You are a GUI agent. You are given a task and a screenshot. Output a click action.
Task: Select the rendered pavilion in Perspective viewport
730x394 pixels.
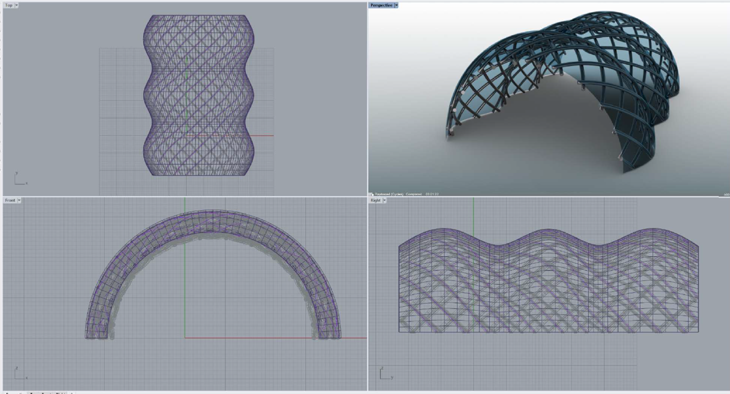(x=563, y=92)
